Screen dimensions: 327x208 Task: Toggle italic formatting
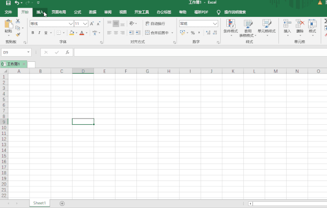point(39,33)
